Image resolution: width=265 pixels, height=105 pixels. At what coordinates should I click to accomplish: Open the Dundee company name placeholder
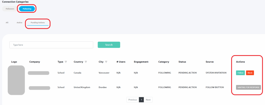coord(39,88)
